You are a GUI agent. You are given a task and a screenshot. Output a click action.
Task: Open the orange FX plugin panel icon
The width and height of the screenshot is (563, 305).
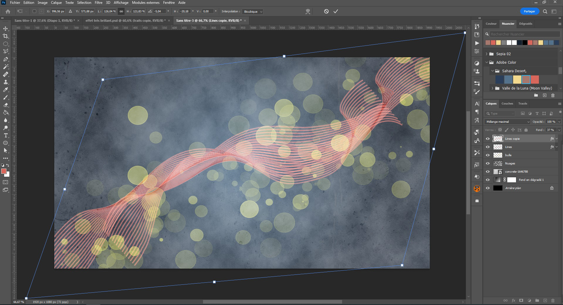477,189
